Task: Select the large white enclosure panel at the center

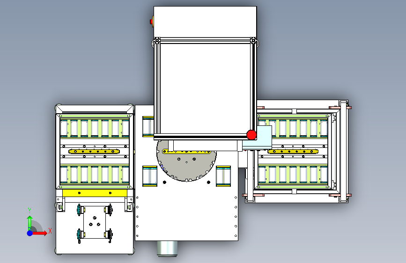Action: pyautogui.click(x=205, y=88)
